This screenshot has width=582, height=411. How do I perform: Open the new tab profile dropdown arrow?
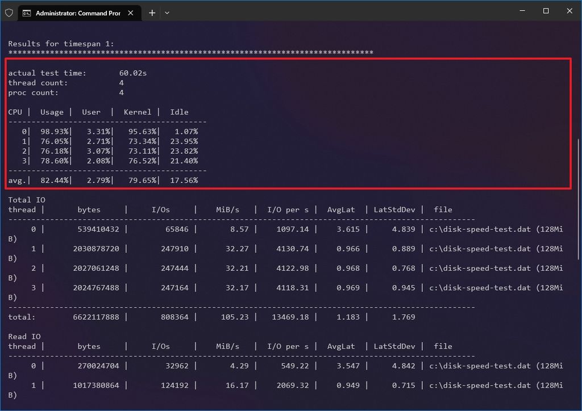click(167, 13)
